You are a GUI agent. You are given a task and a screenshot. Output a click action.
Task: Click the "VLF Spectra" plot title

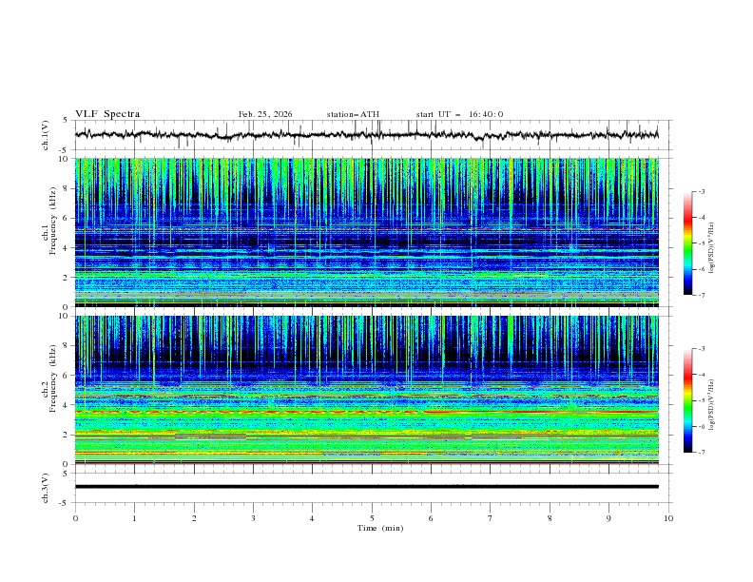pyautogui.click(x=107, y=114)
